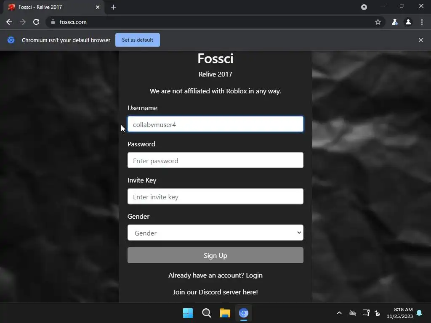Click Set as default button
The height and width of the screenshot is (323, 431).
tap(138, 40)
